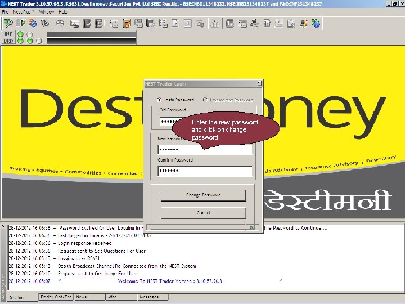Click the orange notebook with pencil icon
Image resolution: width=405 pixels, height=304 pixels.
[127, 24]
